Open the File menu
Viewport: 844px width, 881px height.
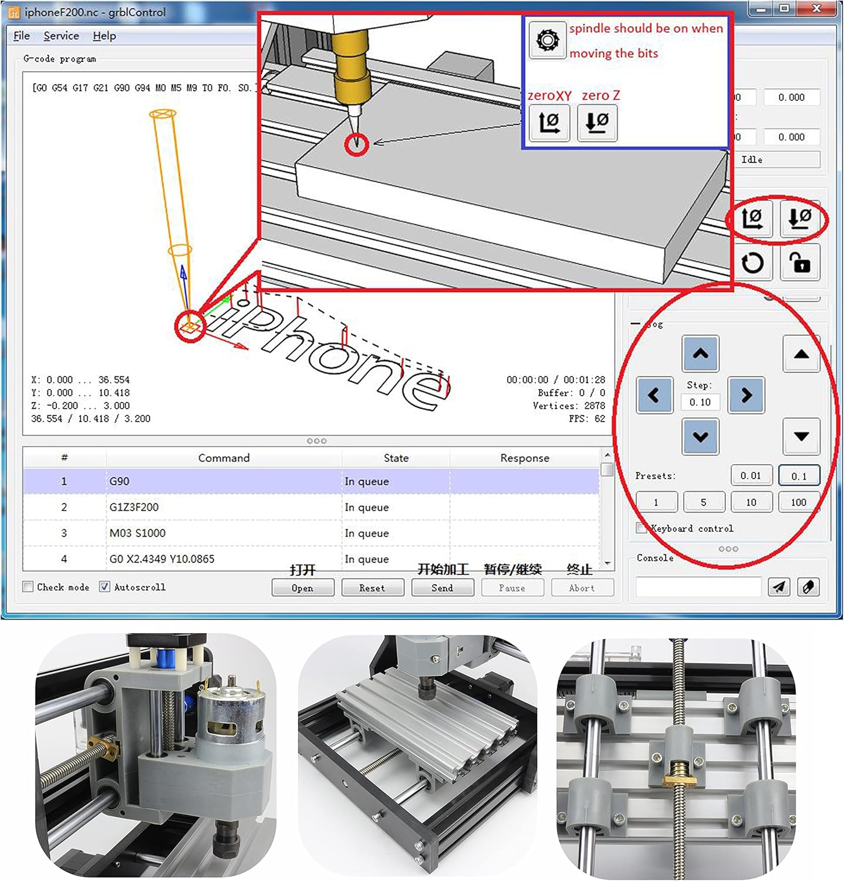click(21, 36)
